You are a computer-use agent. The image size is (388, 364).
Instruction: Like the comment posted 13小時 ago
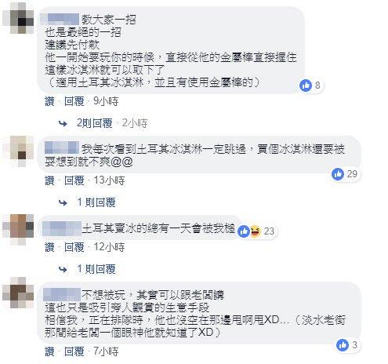pos(49,180)
